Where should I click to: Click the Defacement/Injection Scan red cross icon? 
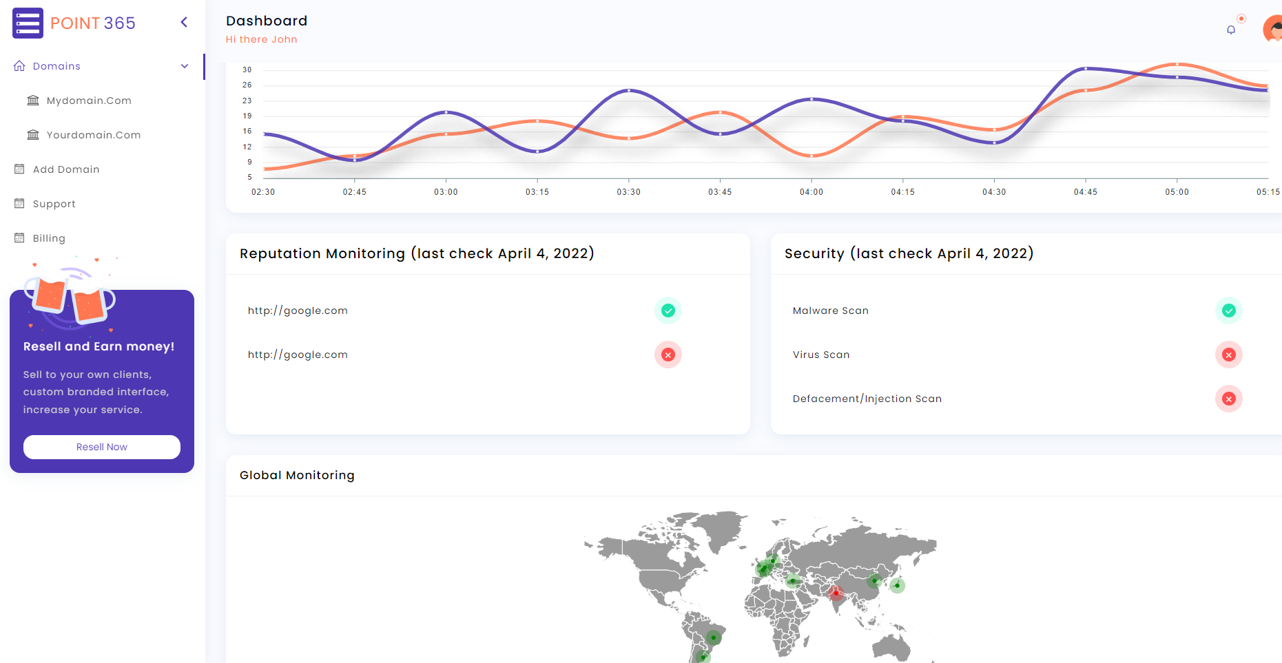[1228, 399]
